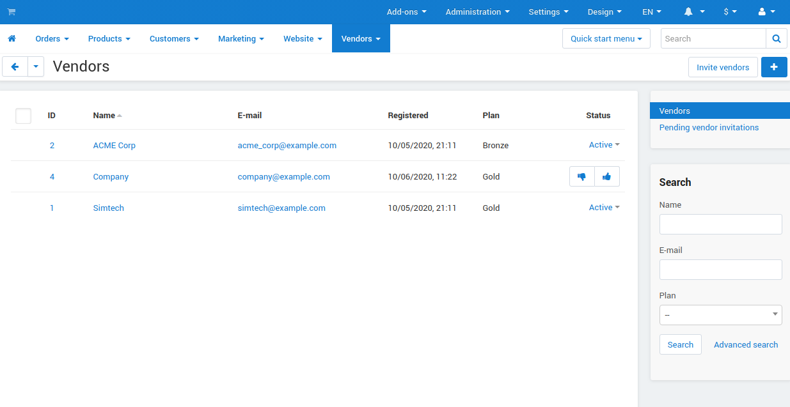Viewport: 790px width, 407px height.
Task: Click email company@example.com
Action: click(x=284, y=176)
